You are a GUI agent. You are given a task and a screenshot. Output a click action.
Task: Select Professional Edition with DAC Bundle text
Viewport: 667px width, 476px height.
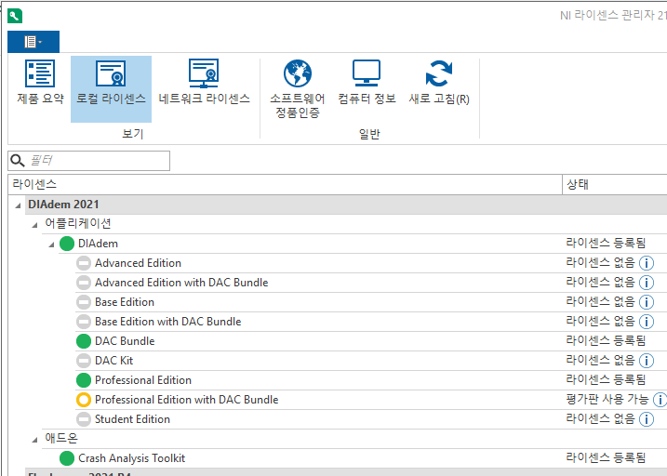tap(186, 400)
